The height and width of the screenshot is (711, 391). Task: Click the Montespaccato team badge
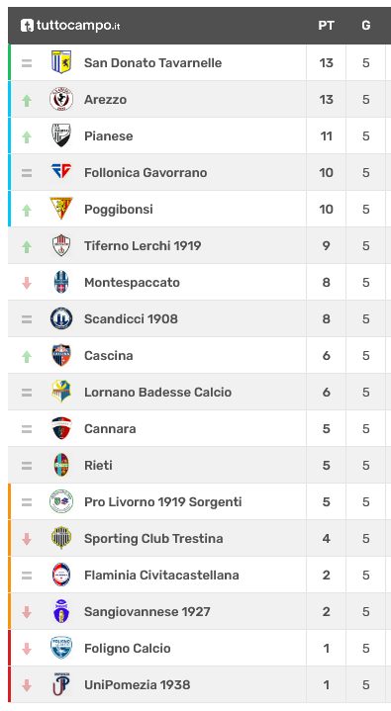click(x=61, y=282)
